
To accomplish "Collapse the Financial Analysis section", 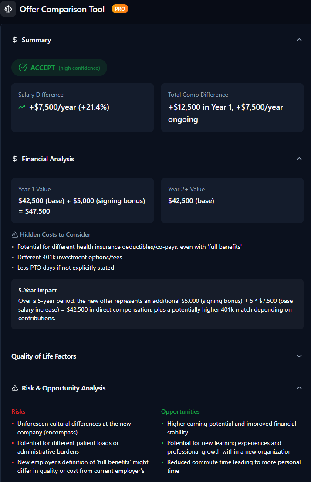I will (299, 159).
